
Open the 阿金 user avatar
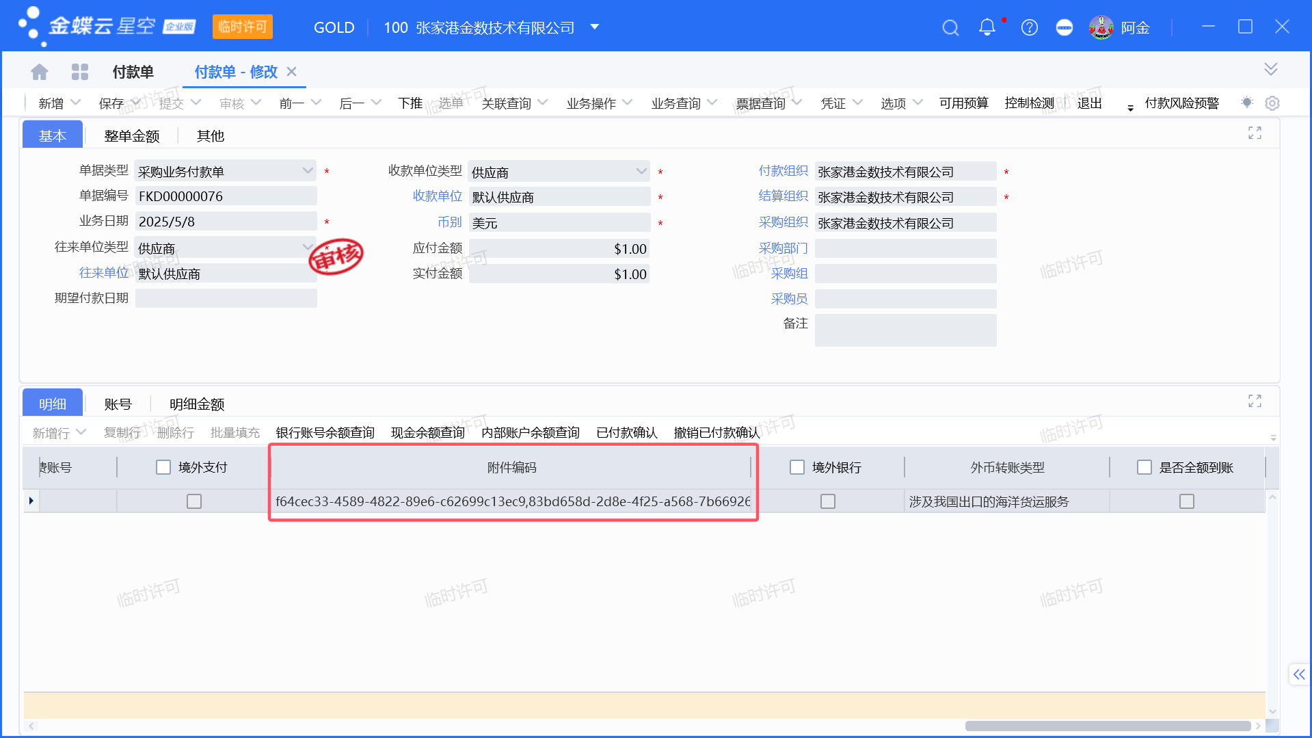1101,27
